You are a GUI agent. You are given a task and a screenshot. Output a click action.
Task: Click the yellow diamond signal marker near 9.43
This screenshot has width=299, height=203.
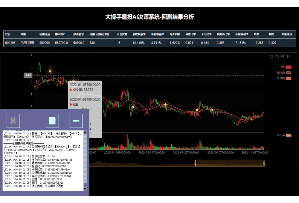(x=50, y=71)
